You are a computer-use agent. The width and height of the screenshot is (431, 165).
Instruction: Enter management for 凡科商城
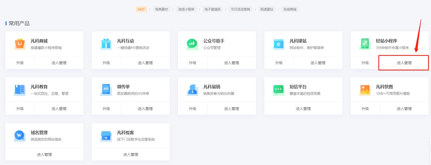click(59, 63)
